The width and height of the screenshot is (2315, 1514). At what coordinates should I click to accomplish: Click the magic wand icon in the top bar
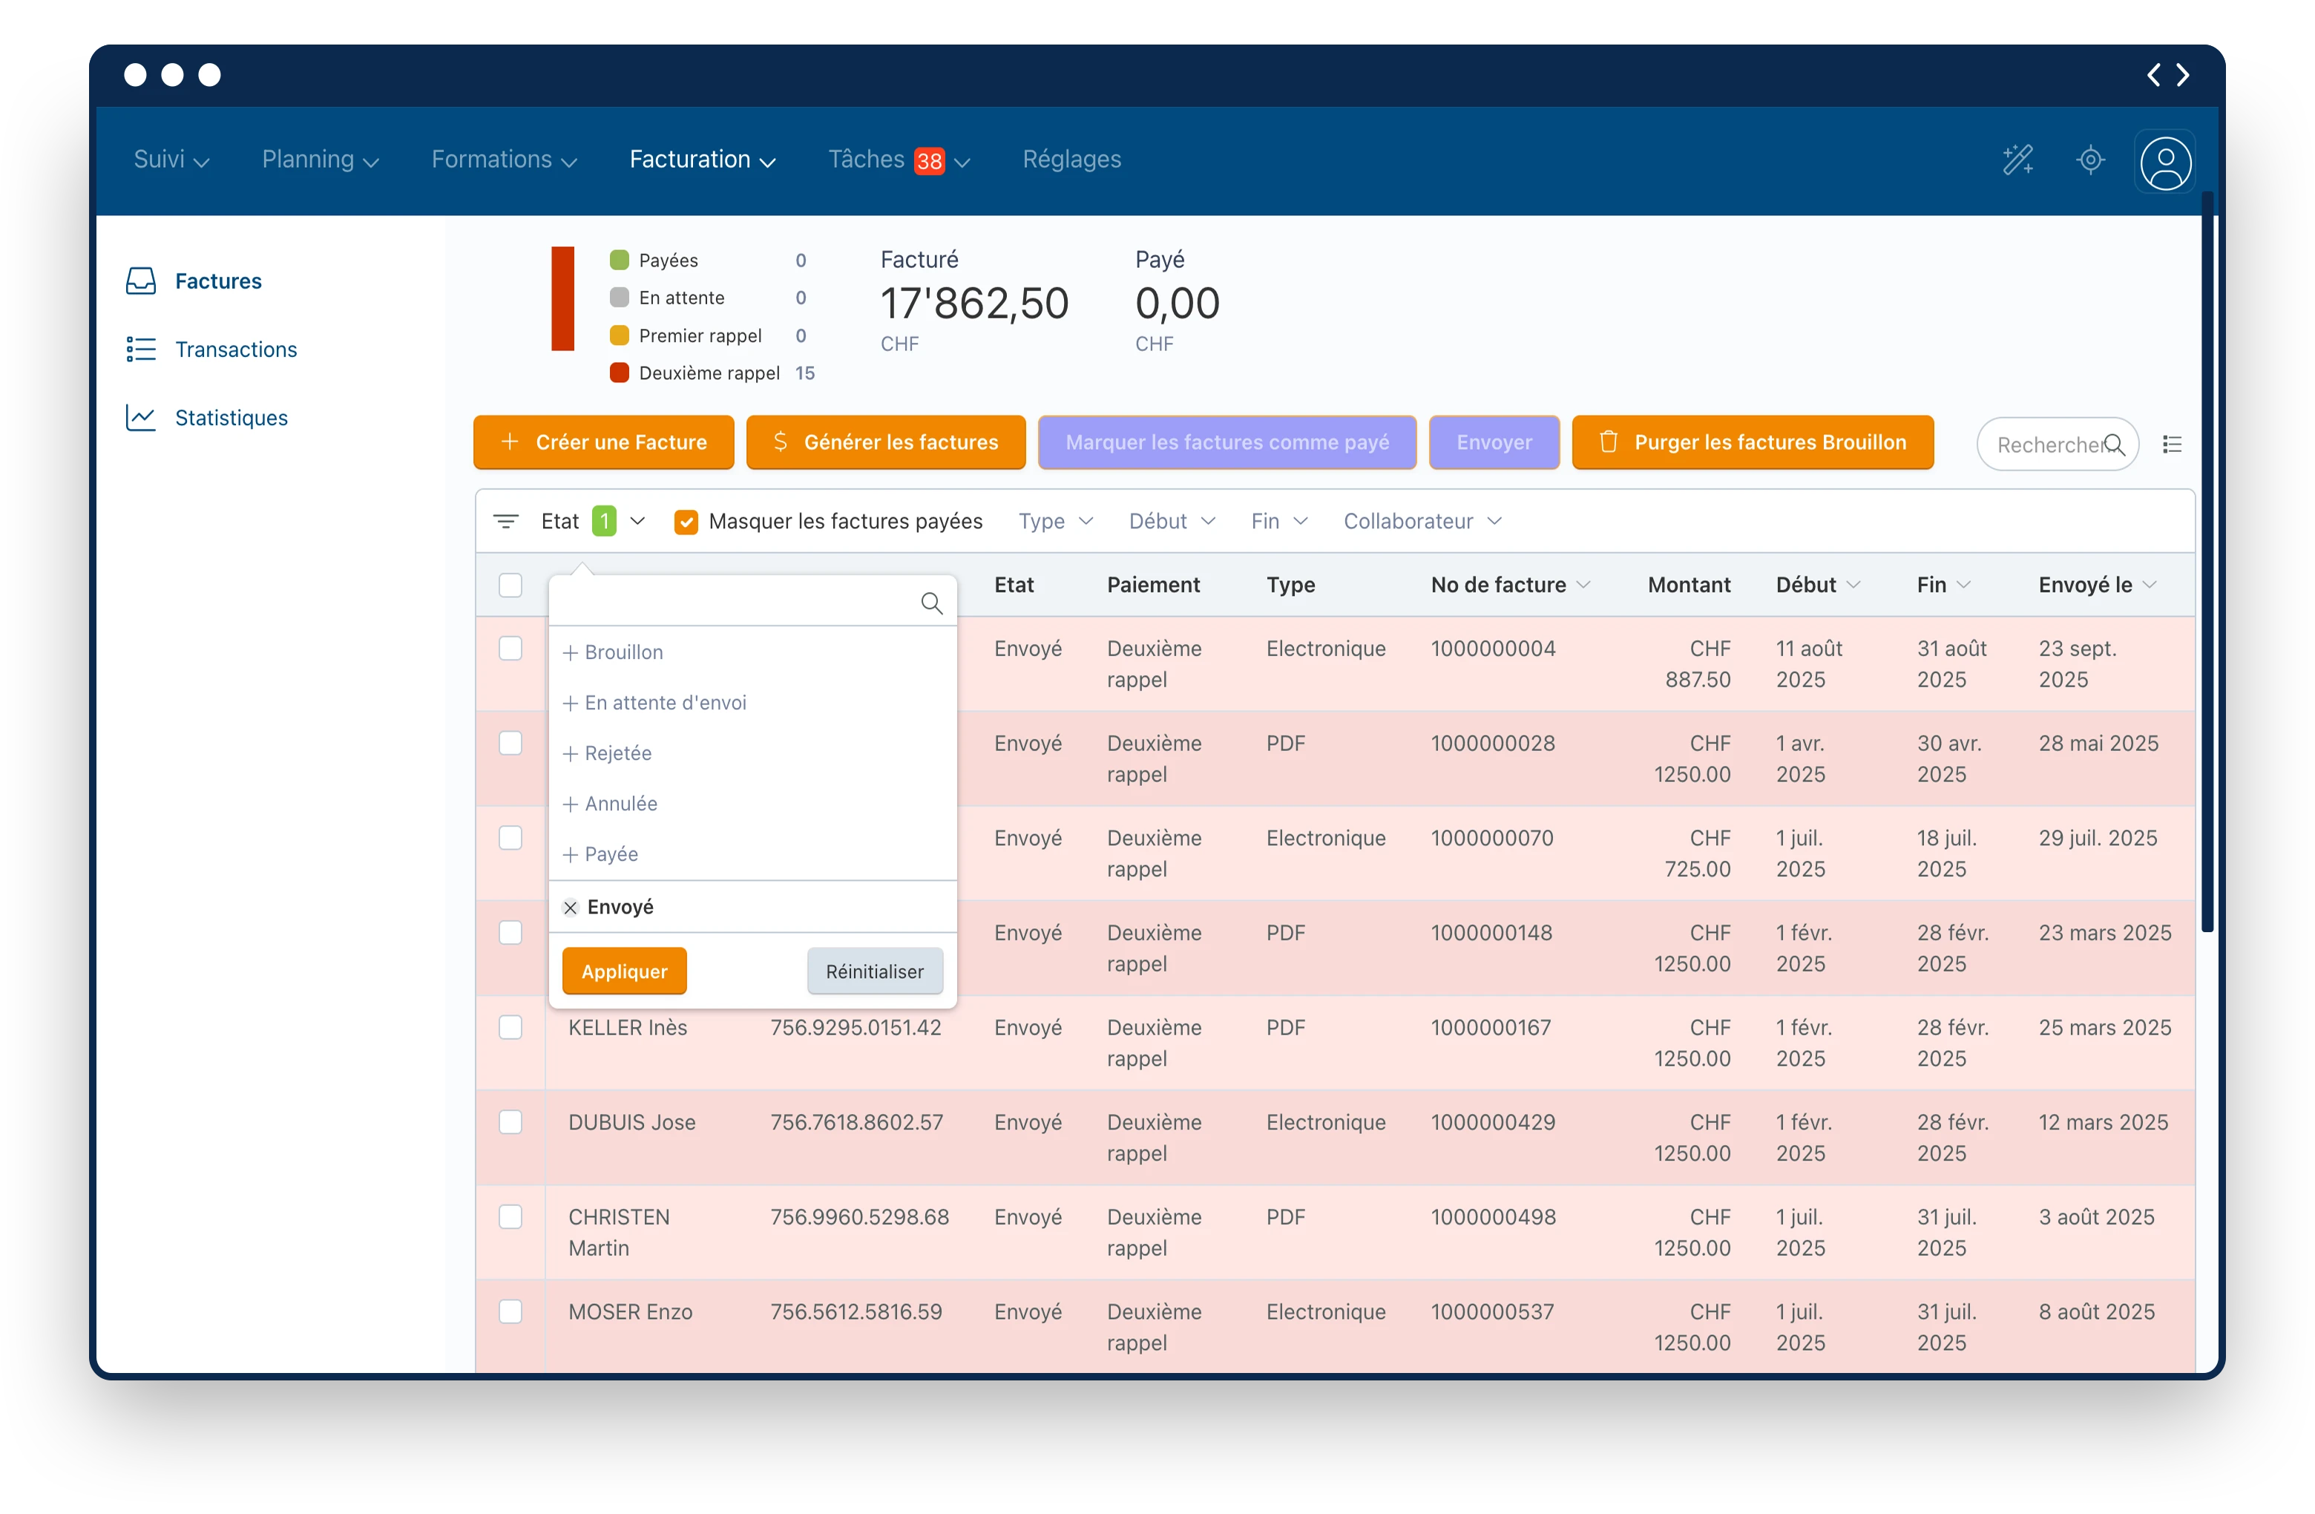pos(2018,160)
